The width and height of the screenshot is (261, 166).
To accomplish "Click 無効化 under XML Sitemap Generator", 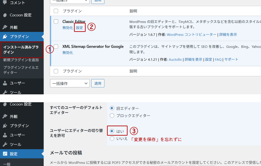I will point(68,53).
